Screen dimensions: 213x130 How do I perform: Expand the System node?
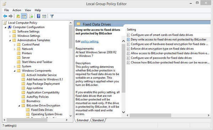pyautogui.click(x=15, y=67)
